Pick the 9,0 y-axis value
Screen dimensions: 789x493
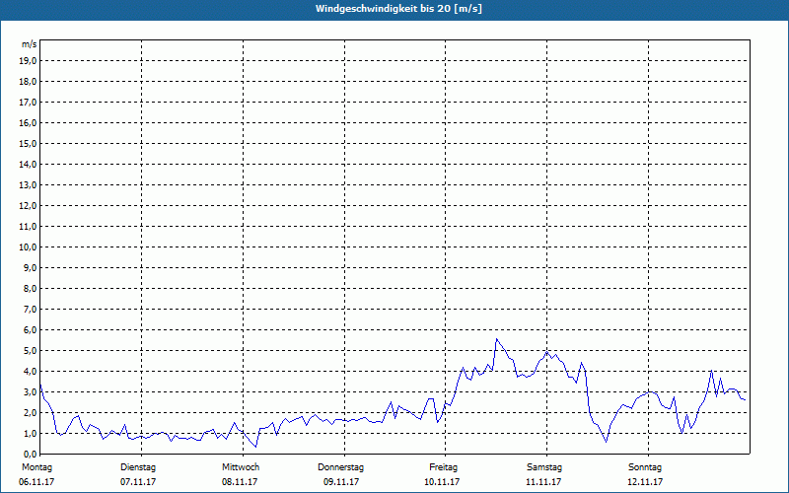31,267
